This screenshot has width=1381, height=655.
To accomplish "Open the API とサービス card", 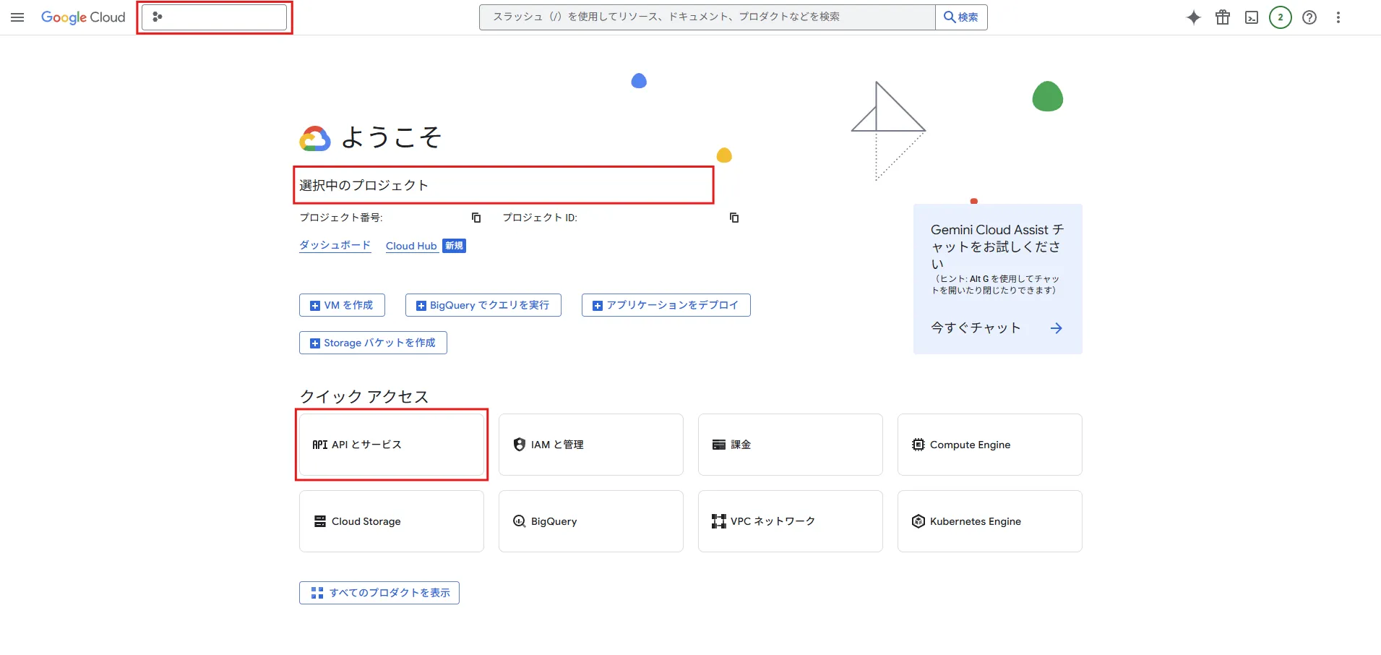I will tap(392, 445).
